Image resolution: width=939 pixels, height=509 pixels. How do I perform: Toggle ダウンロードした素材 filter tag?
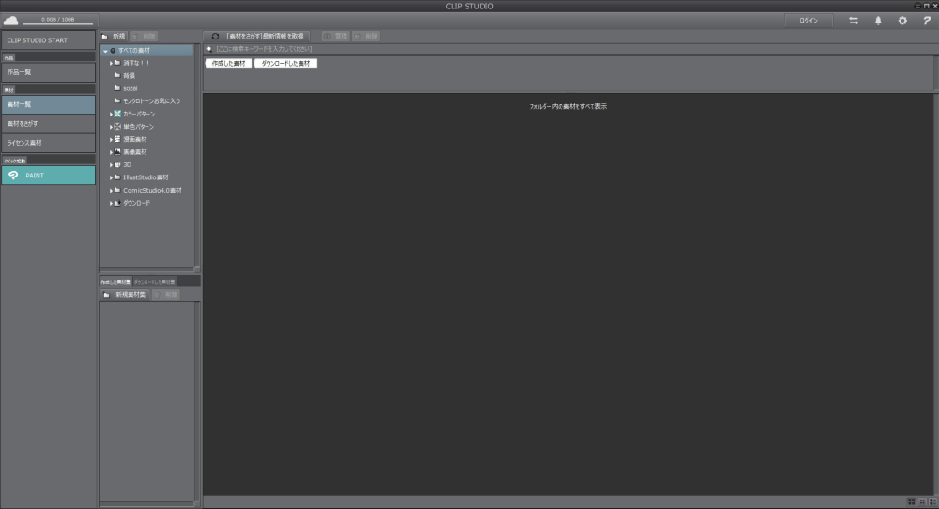[x=285, y=64]
